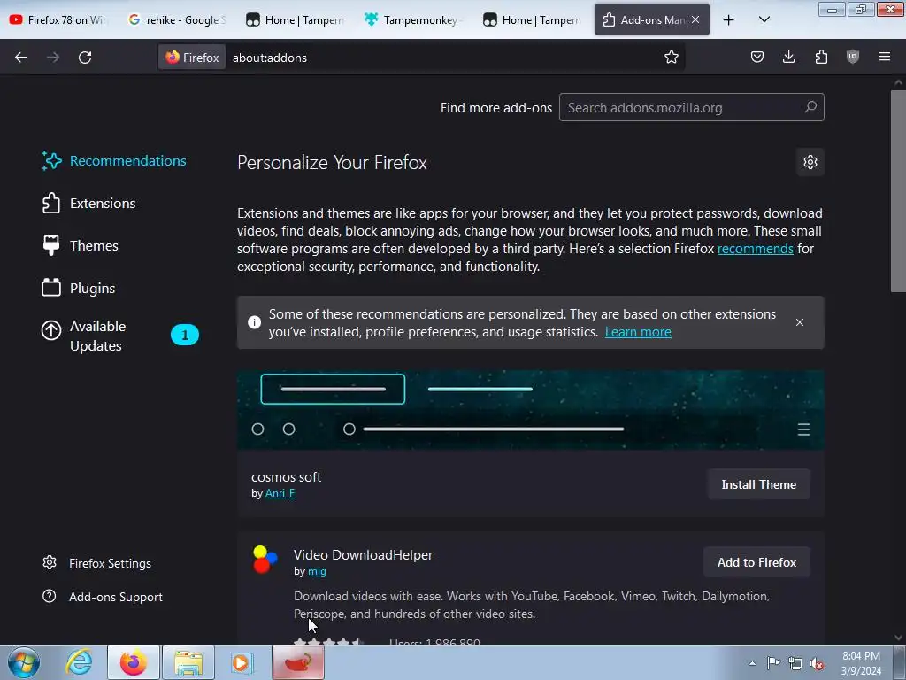
Task: Open the Pocket save icon
Action: tap(757, 58)
